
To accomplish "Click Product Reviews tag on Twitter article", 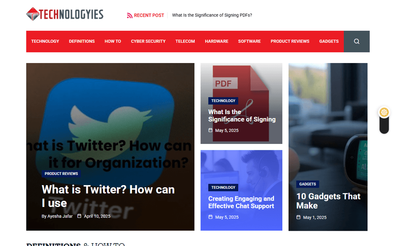I will (61, 174).
